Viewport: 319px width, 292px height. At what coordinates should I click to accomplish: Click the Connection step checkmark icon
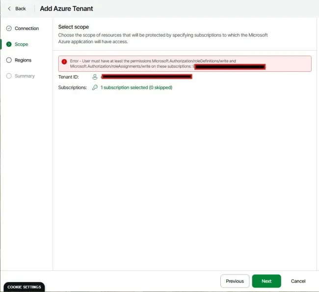click(x=9, y=29)
